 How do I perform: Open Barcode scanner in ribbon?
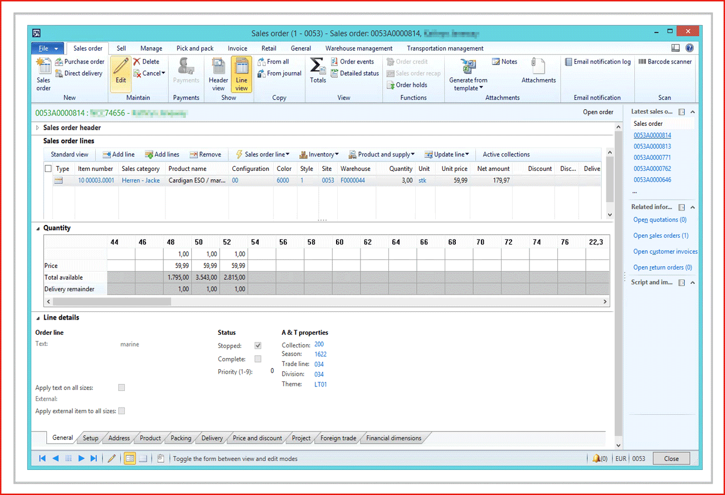(x=665, y=62)
